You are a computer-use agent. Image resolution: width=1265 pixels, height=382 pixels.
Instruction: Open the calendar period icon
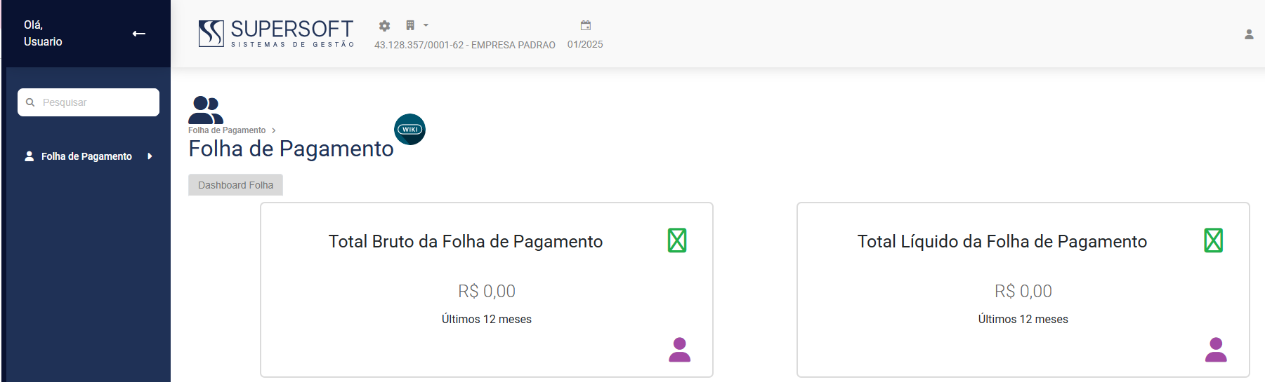pyautogui.click(x=586, y=26)
